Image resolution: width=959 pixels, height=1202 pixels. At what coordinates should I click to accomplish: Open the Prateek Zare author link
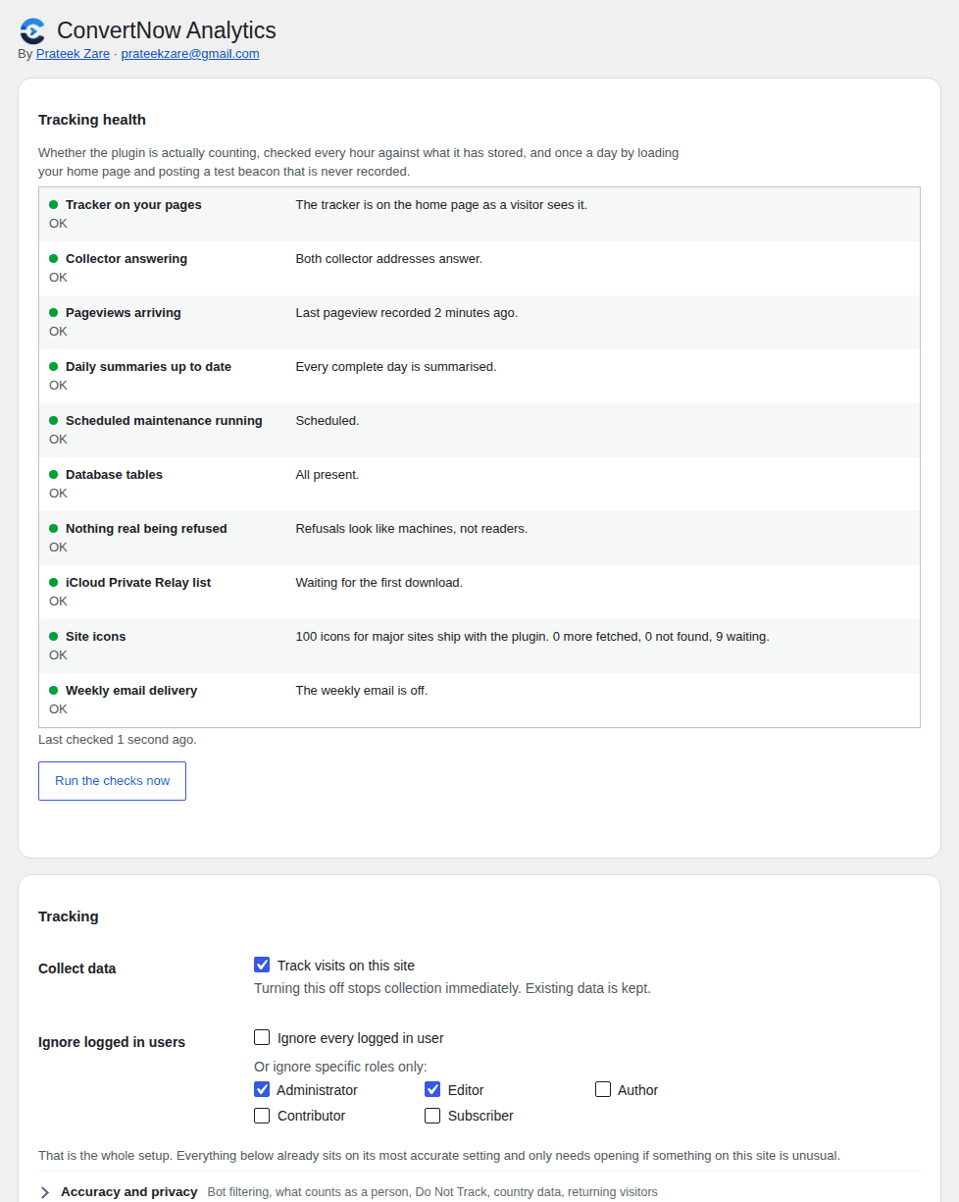point(73,54)
